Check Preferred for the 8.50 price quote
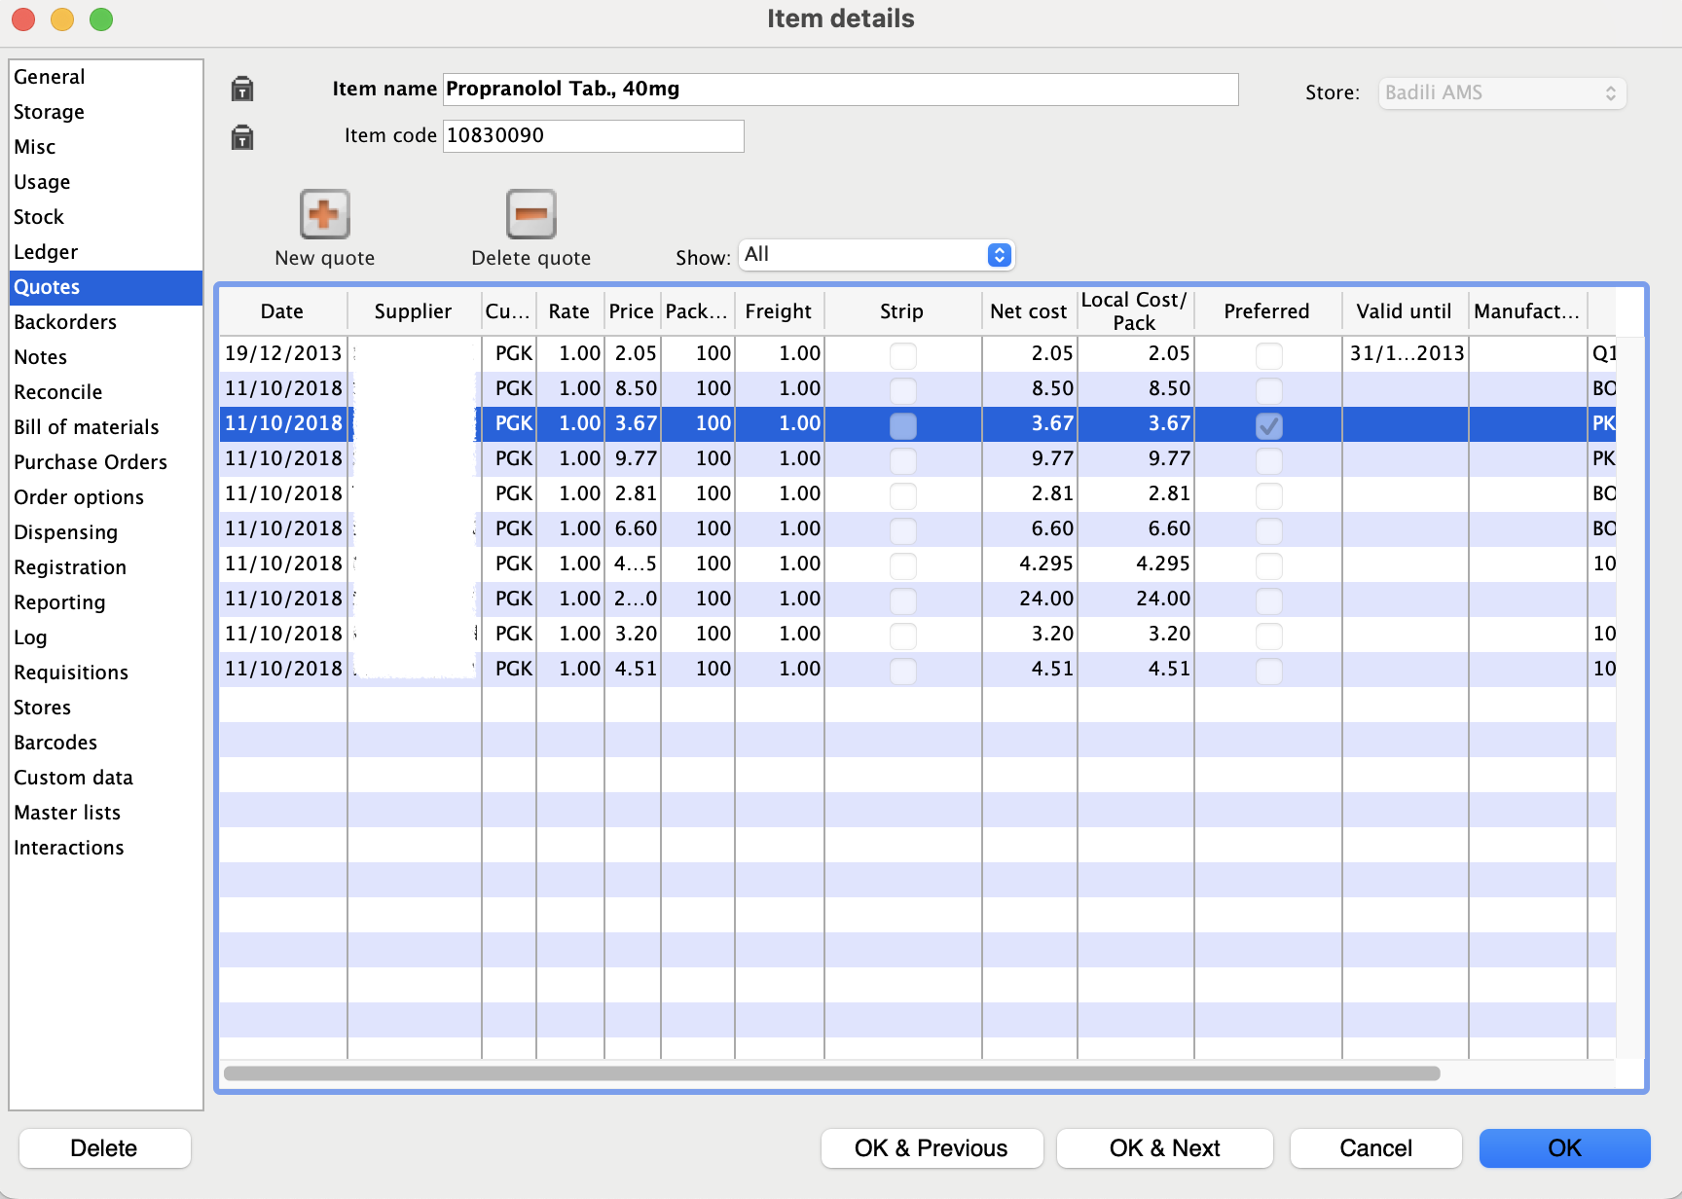Image resolution: width=1682 pixels, height=1199 pixels. (1268, 390)
